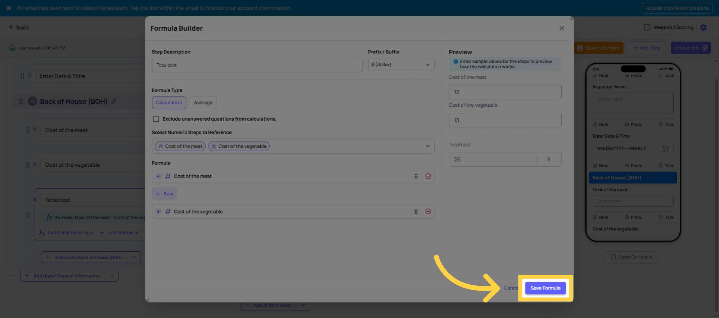Click the edit pencil next to Back of House

point(114,102)
